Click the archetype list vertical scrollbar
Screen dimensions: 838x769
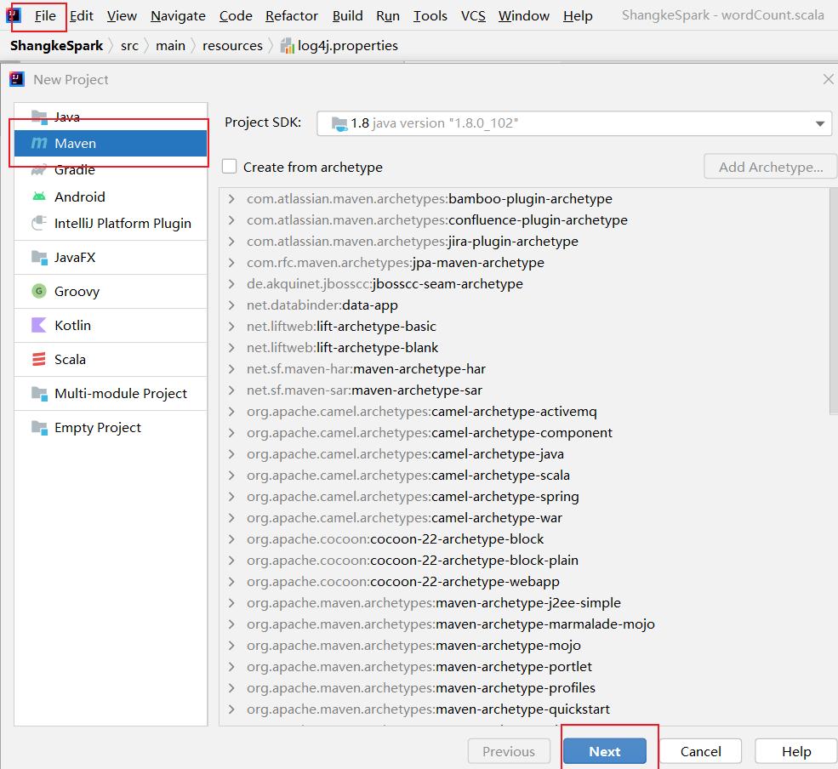click(x=833, y=298)
